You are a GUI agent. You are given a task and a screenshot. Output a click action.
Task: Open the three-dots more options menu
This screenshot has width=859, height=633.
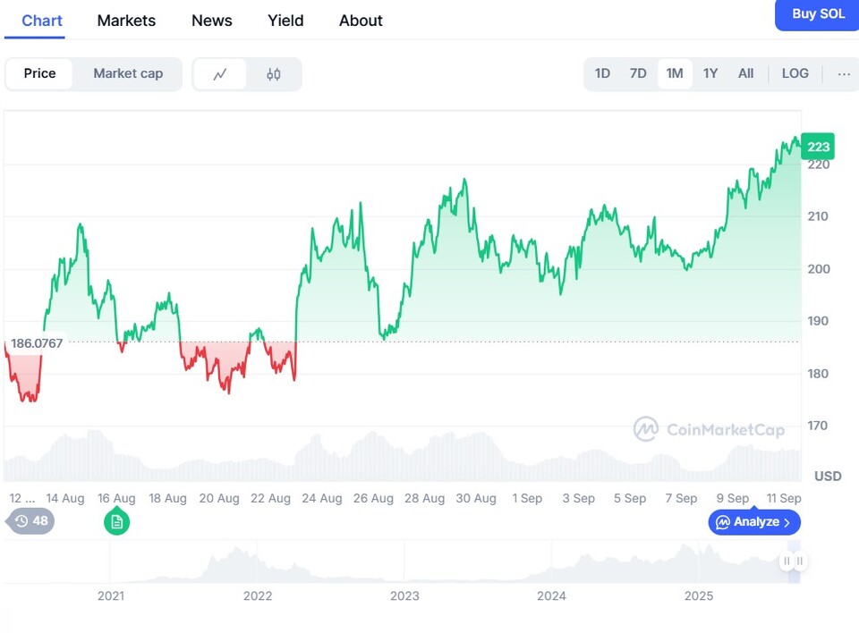pos(844,74)
